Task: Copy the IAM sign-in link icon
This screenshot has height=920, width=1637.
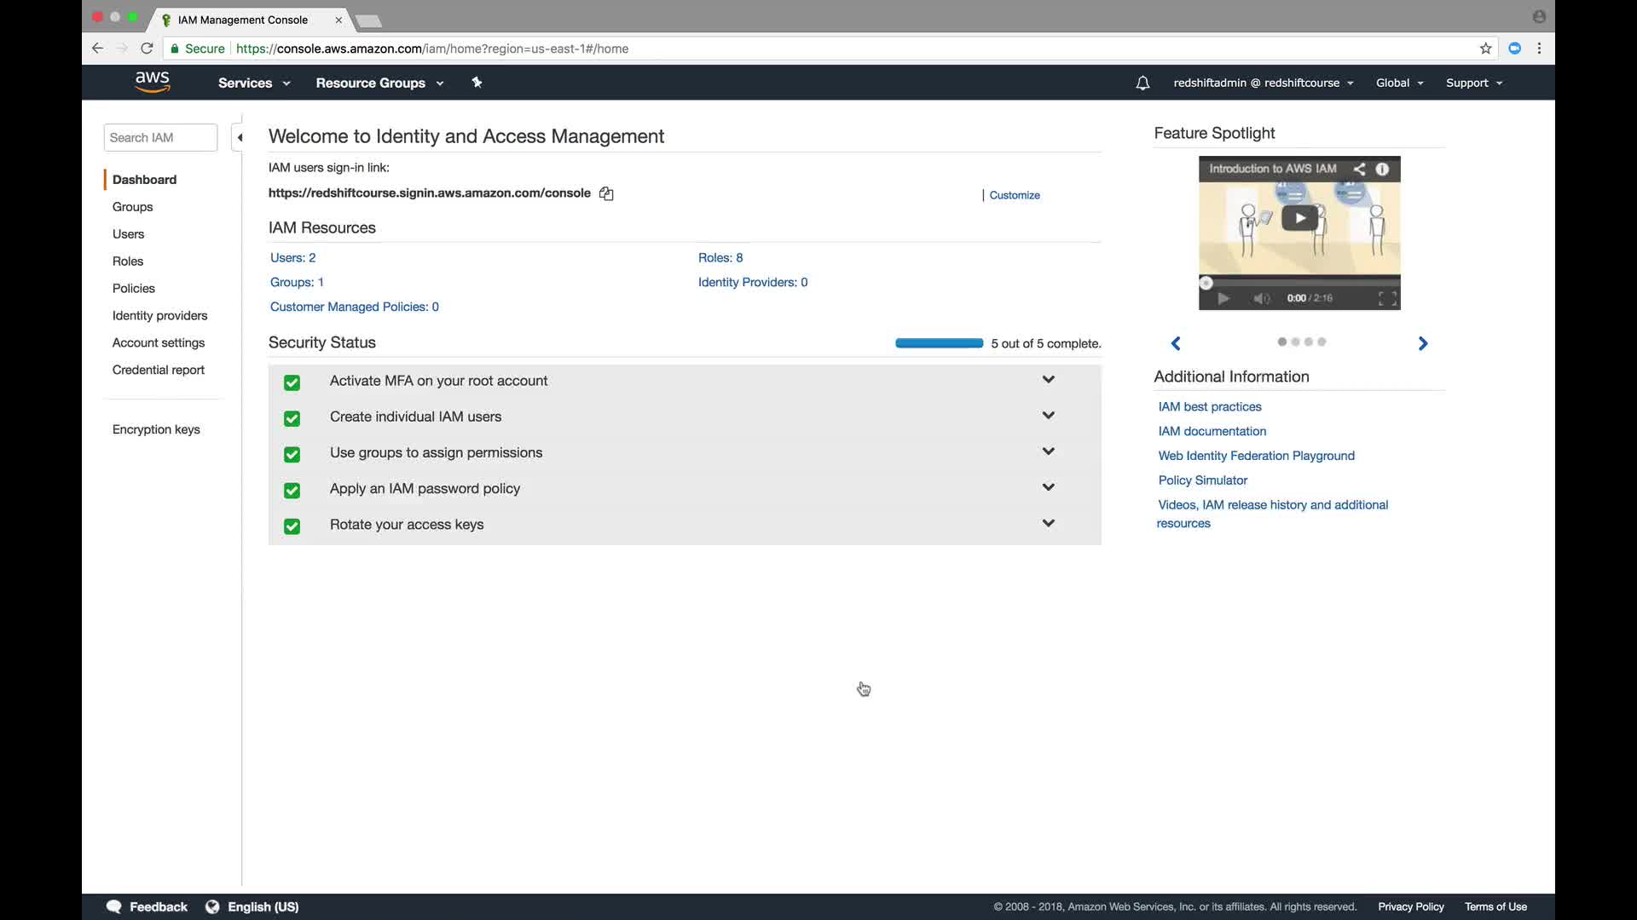Action: [x=606, y=193]
